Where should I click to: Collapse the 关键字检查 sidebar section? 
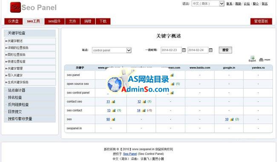30,33
